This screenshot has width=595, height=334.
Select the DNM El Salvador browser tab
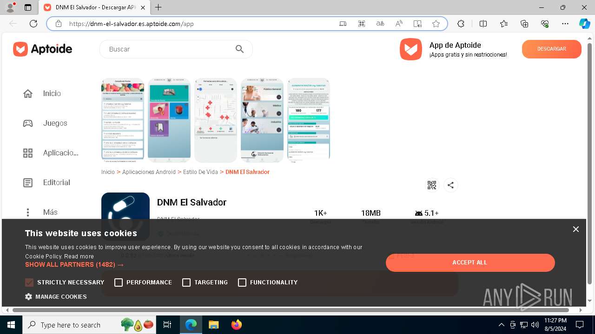coord(94,7)
